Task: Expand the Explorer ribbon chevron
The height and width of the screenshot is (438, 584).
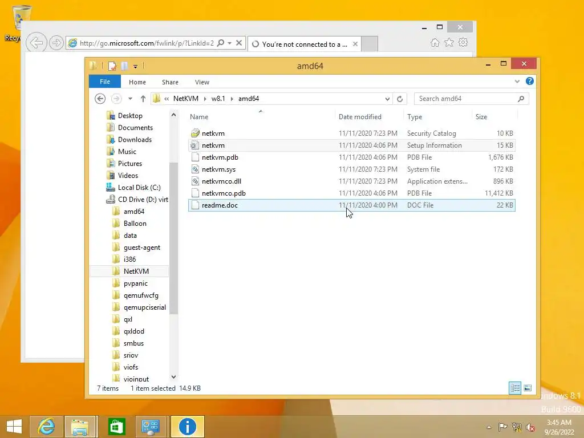Action: click(517, 81)
